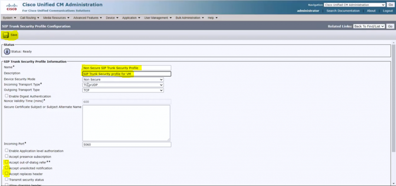This screenshot has height=186, width=396.
Task: Toggle Enable Application level authorization checkbox
Action: 7,150
